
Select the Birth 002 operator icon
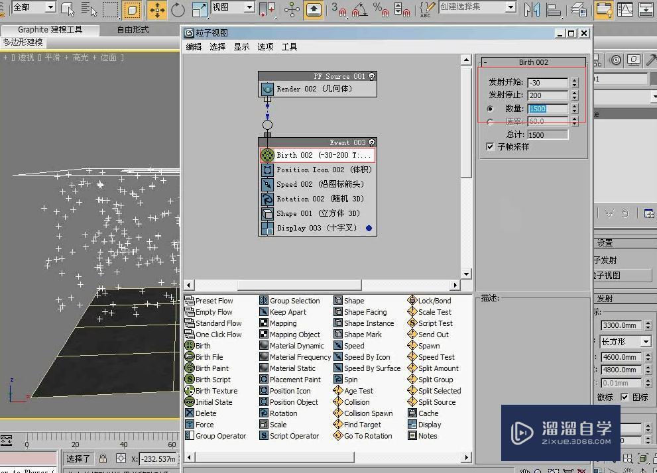(x=267, y=155)
